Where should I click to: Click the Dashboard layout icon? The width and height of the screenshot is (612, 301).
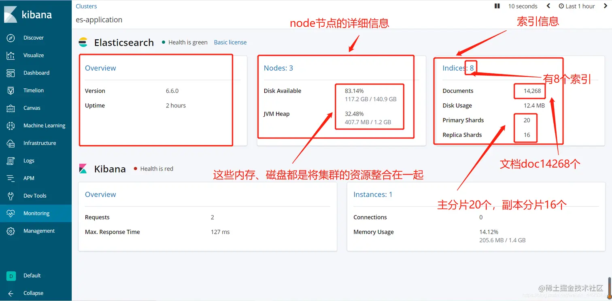11,73
